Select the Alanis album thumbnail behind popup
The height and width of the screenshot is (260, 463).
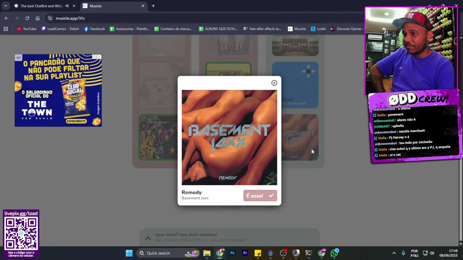pos(158,84)
